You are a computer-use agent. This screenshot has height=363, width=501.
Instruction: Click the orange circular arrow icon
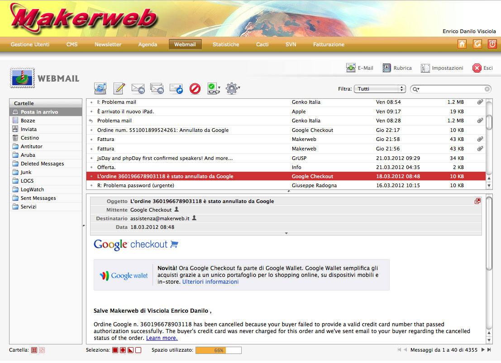pyautogui.click(x=477, y=44)
